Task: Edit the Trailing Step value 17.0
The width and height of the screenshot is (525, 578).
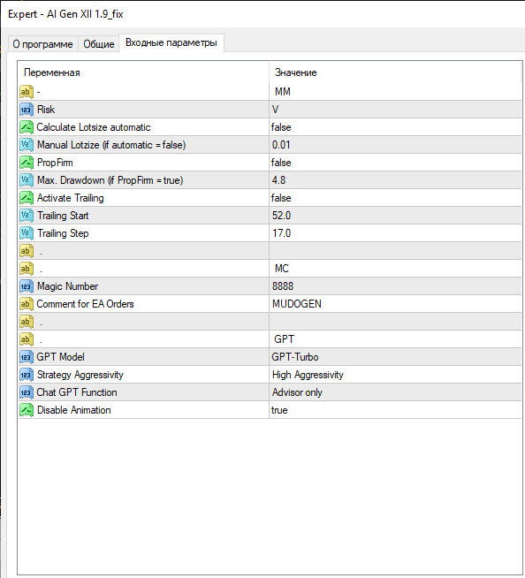Action: click(x=395, y=233)
